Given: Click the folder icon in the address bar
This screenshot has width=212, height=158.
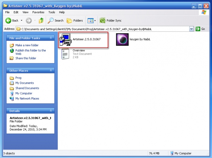Looking at the screenshot, I should 18,29.
